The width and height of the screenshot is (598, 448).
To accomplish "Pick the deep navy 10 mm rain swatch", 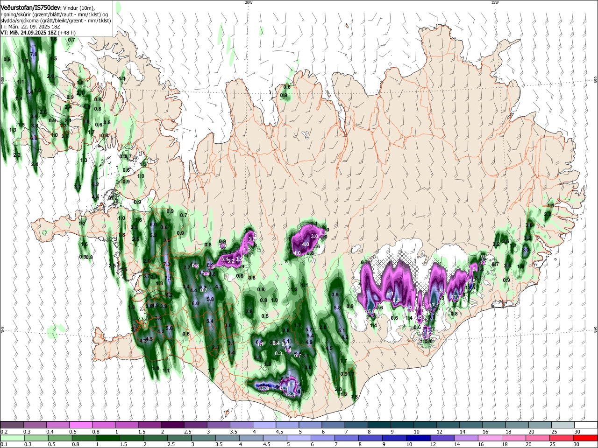I will (x=418, y=438).
